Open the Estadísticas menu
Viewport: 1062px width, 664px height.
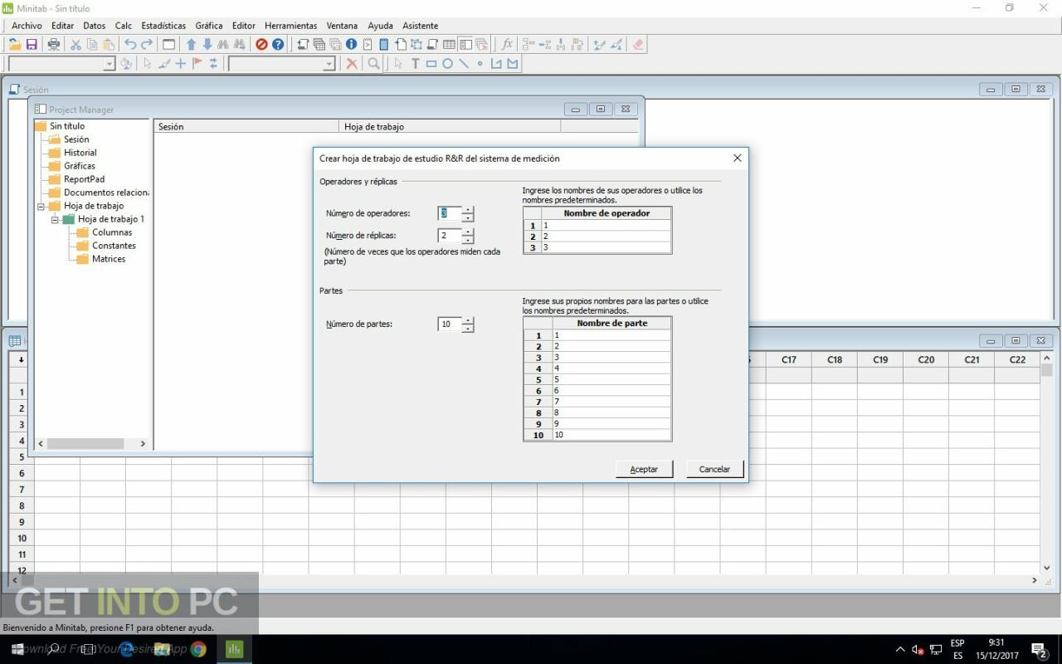pyautogui.click(x=163, y=26)
